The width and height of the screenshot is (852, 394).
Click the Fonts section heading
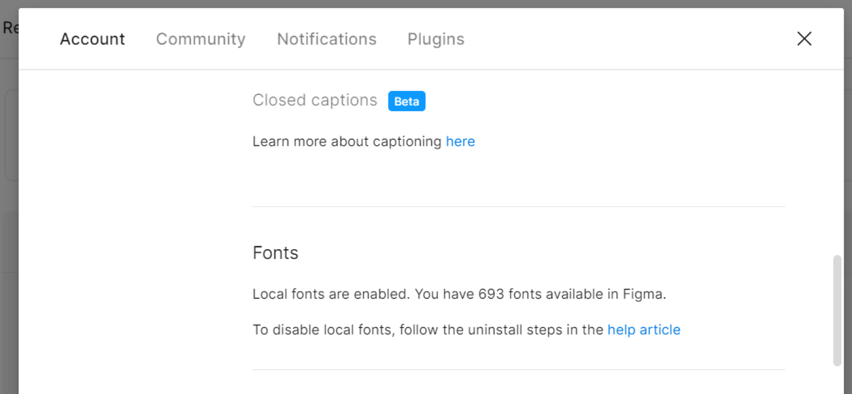tap(275, 253)
